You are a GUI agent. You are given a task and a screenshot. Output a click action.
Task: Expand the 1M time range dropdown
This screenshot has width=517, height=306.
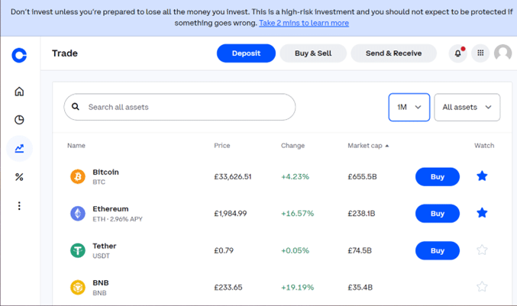pyautogui.click(x=409, y=107)
